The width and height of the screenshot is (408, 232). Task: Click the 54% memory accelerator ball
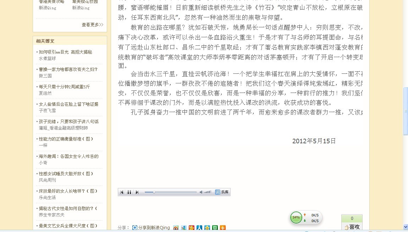(296, 217)
